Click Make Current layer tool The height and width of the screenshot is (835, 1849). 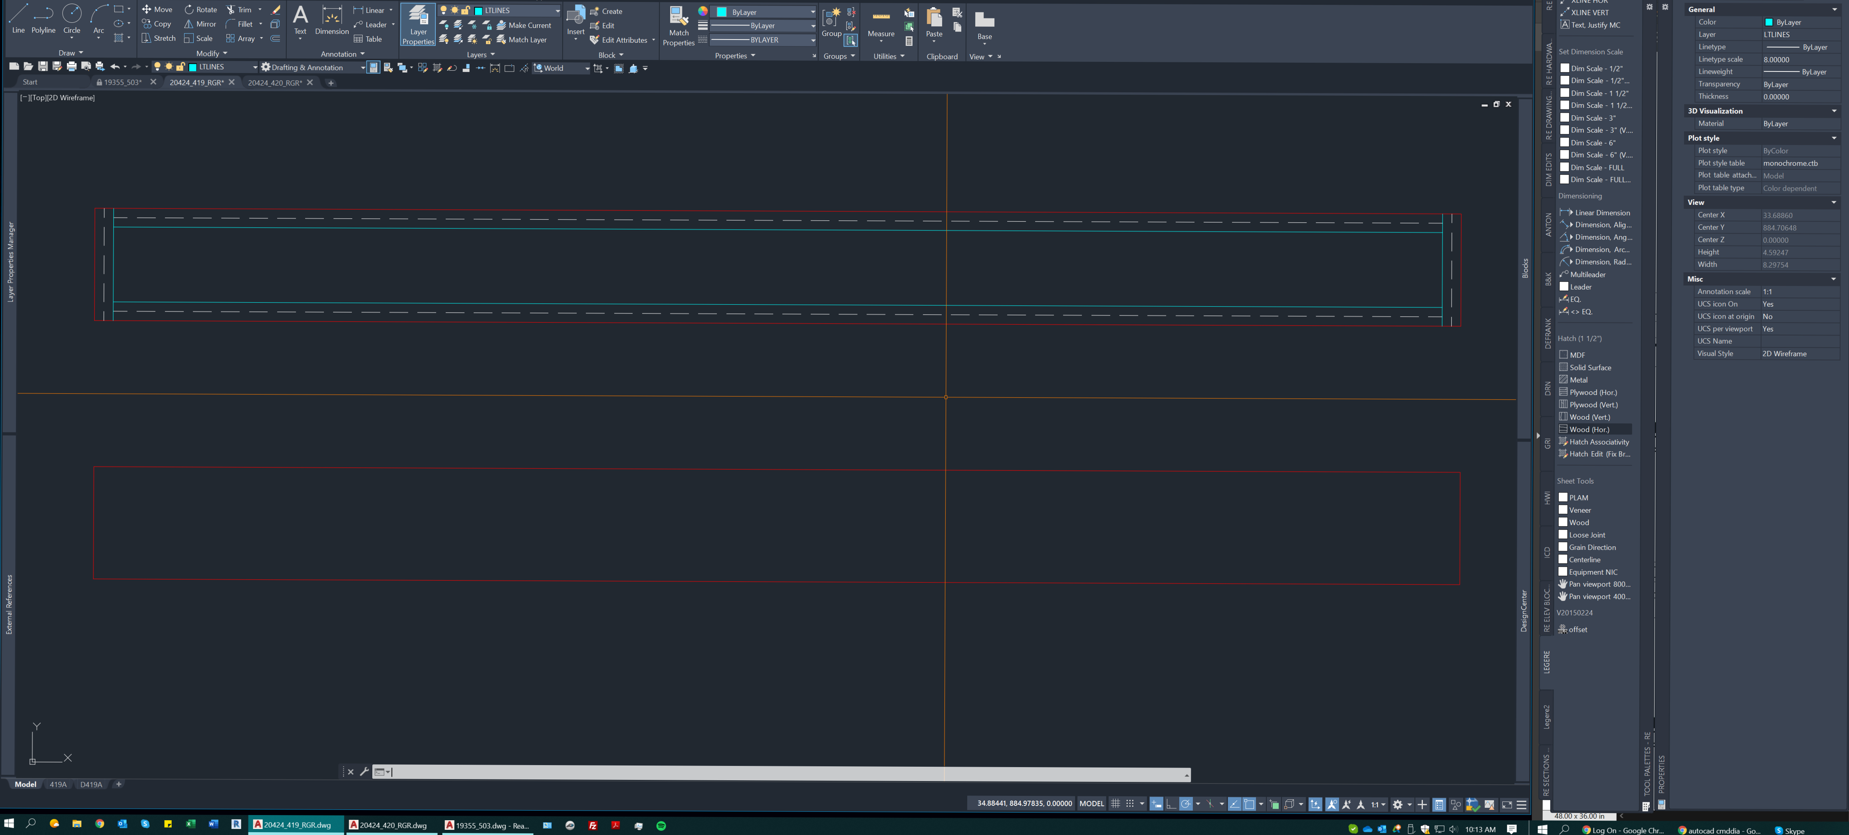[x=523, y=25]
